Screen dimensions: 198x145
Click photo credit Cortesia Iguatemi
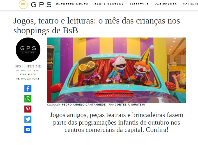pos(130,105)
